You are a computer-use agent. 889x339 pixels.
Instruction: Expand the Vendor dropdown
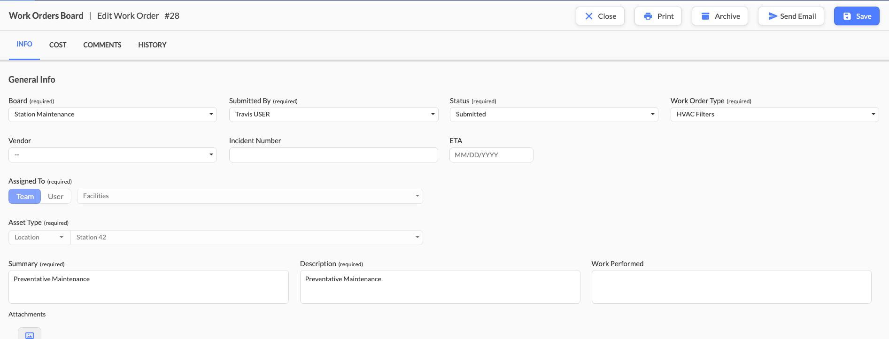coord(112,155)
